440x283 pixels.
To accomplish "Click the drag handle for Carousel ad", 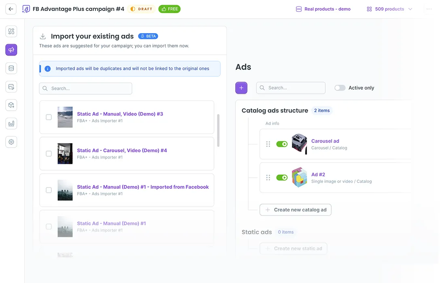I will (268, 144).
